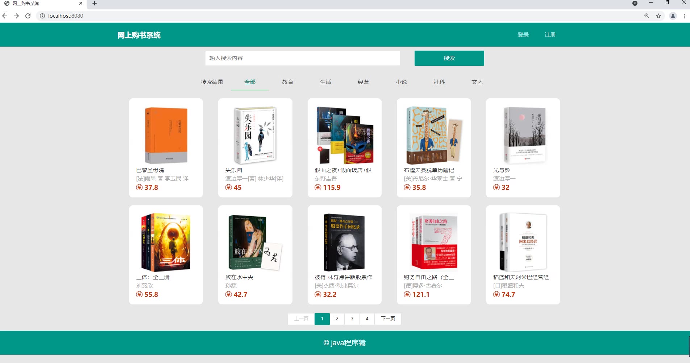Click the 财务自由之路（全三 title text

click(x=429, y=277)
